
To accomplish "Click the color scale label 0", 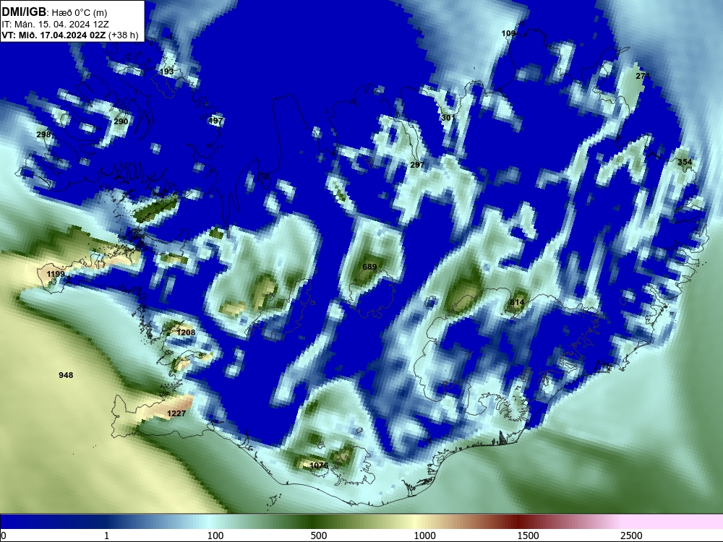I will tap(4, 535).
